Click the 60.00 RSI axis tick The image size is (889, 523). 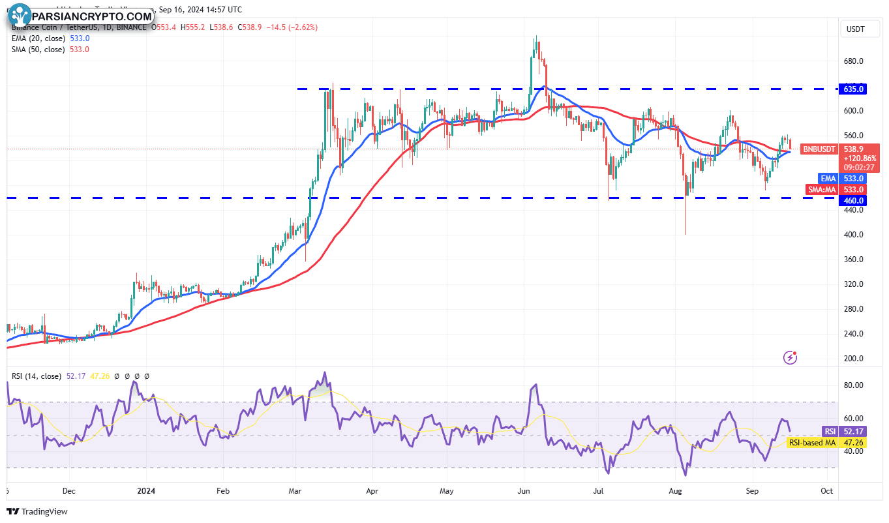point(854,419)
